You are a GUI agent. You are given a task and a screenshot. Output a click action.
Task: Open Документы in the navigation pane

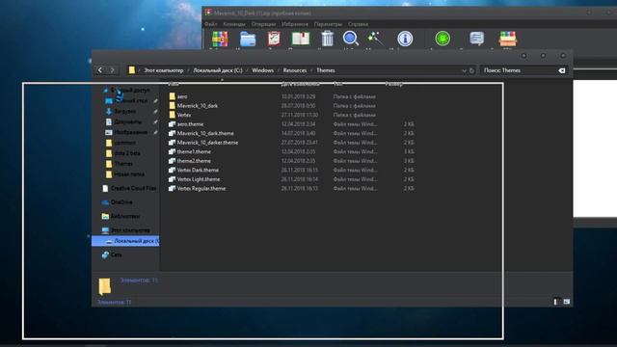(x=127, y=122)
